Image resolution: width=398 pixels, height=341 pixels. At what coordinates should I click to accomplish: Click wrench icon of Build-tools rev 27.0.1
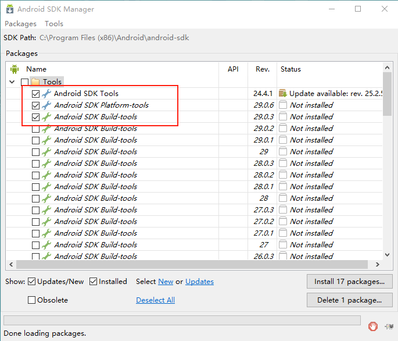(x=46, y=233)
